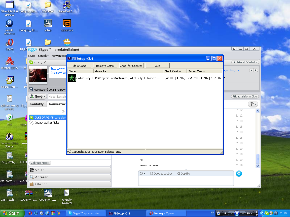Open avast! Antivirus desktop icon
The width and height of the screenshot is (290, 217).
click(9, 27)
